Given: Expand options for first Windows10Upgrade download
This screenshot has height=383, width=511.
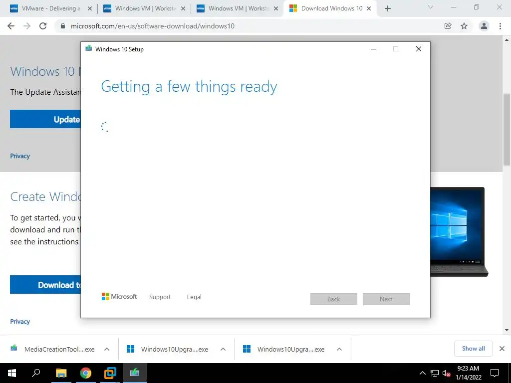Looking at the screenshot, I should point(223,349).
